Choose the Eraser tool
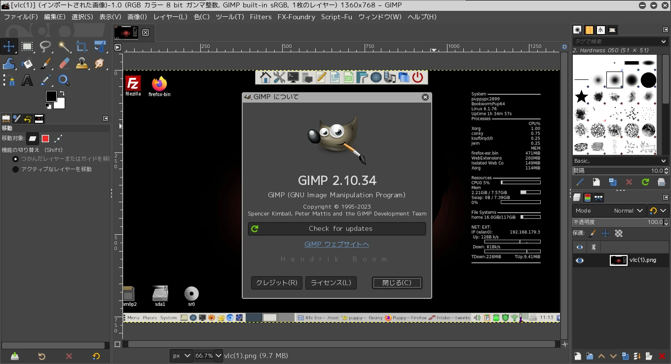This screenshot has width=671, height=364. pos(64,64)
